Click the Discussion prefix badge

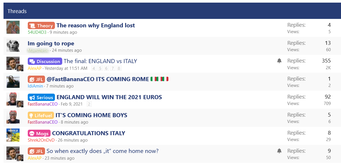tap(45, 61)
